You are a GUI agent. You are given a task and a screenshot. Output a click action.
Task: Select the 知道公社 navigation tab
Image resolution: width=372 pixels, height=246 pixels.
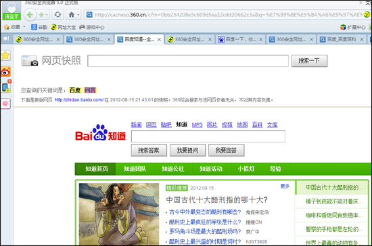(x=172, y=169)
